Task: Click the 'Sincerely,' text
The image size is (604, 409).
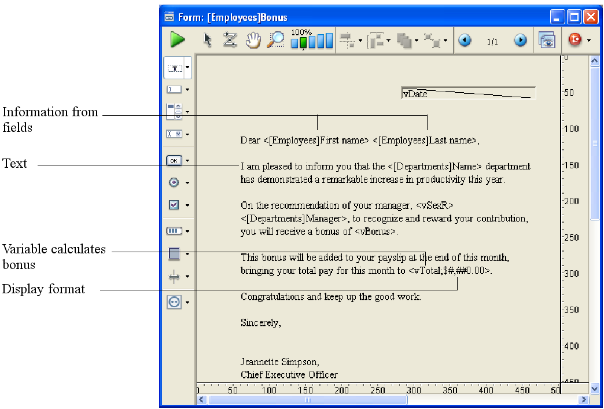Action: click(x=261, y=323)
